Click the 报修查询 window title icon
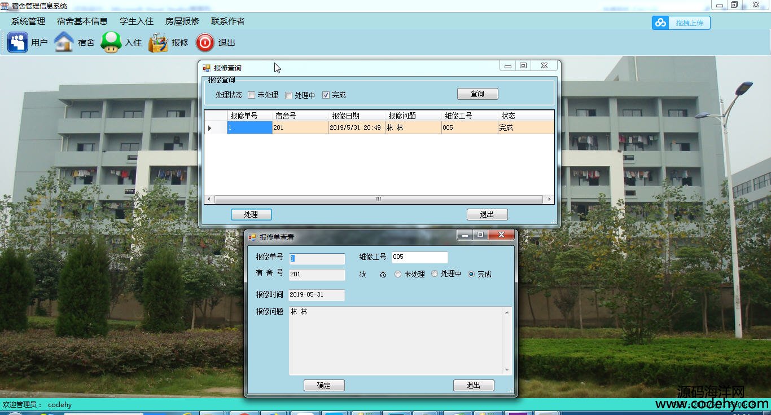This screenshot has width=771, height=415. 207,68
